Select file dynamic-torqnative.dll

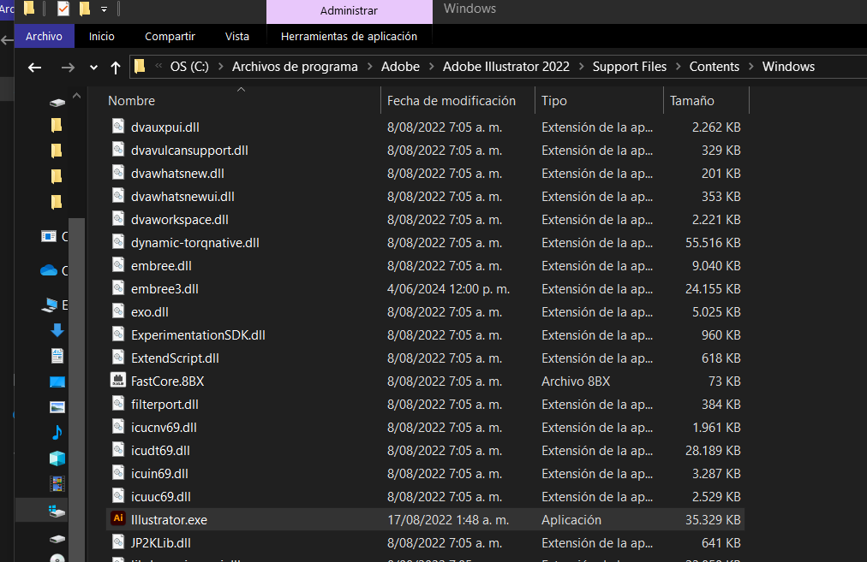tap(195, 242)
